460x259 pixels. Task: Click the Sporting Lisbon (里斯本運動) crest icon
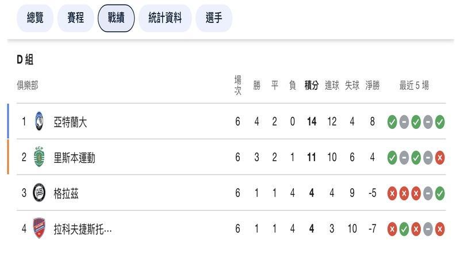point(39,157)
